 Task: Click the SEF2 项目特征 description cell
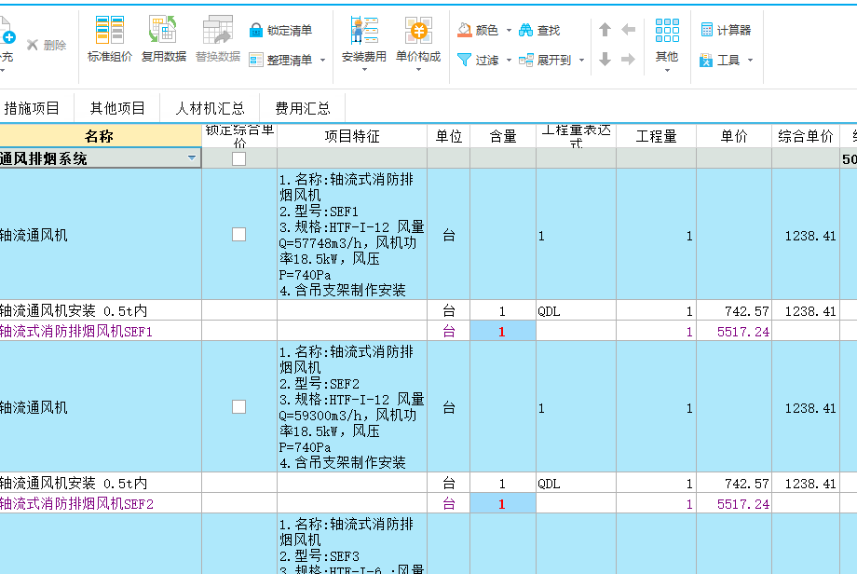352,406
